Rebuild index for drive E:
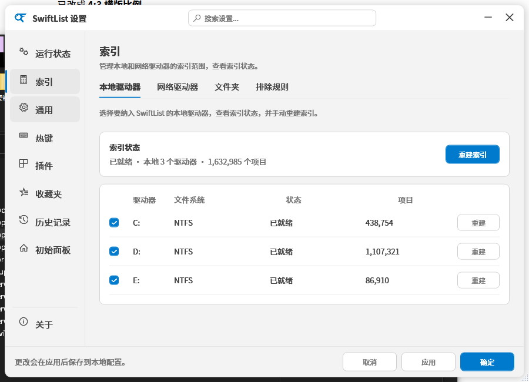The image size is (529, 382). (x=478, y=280)
